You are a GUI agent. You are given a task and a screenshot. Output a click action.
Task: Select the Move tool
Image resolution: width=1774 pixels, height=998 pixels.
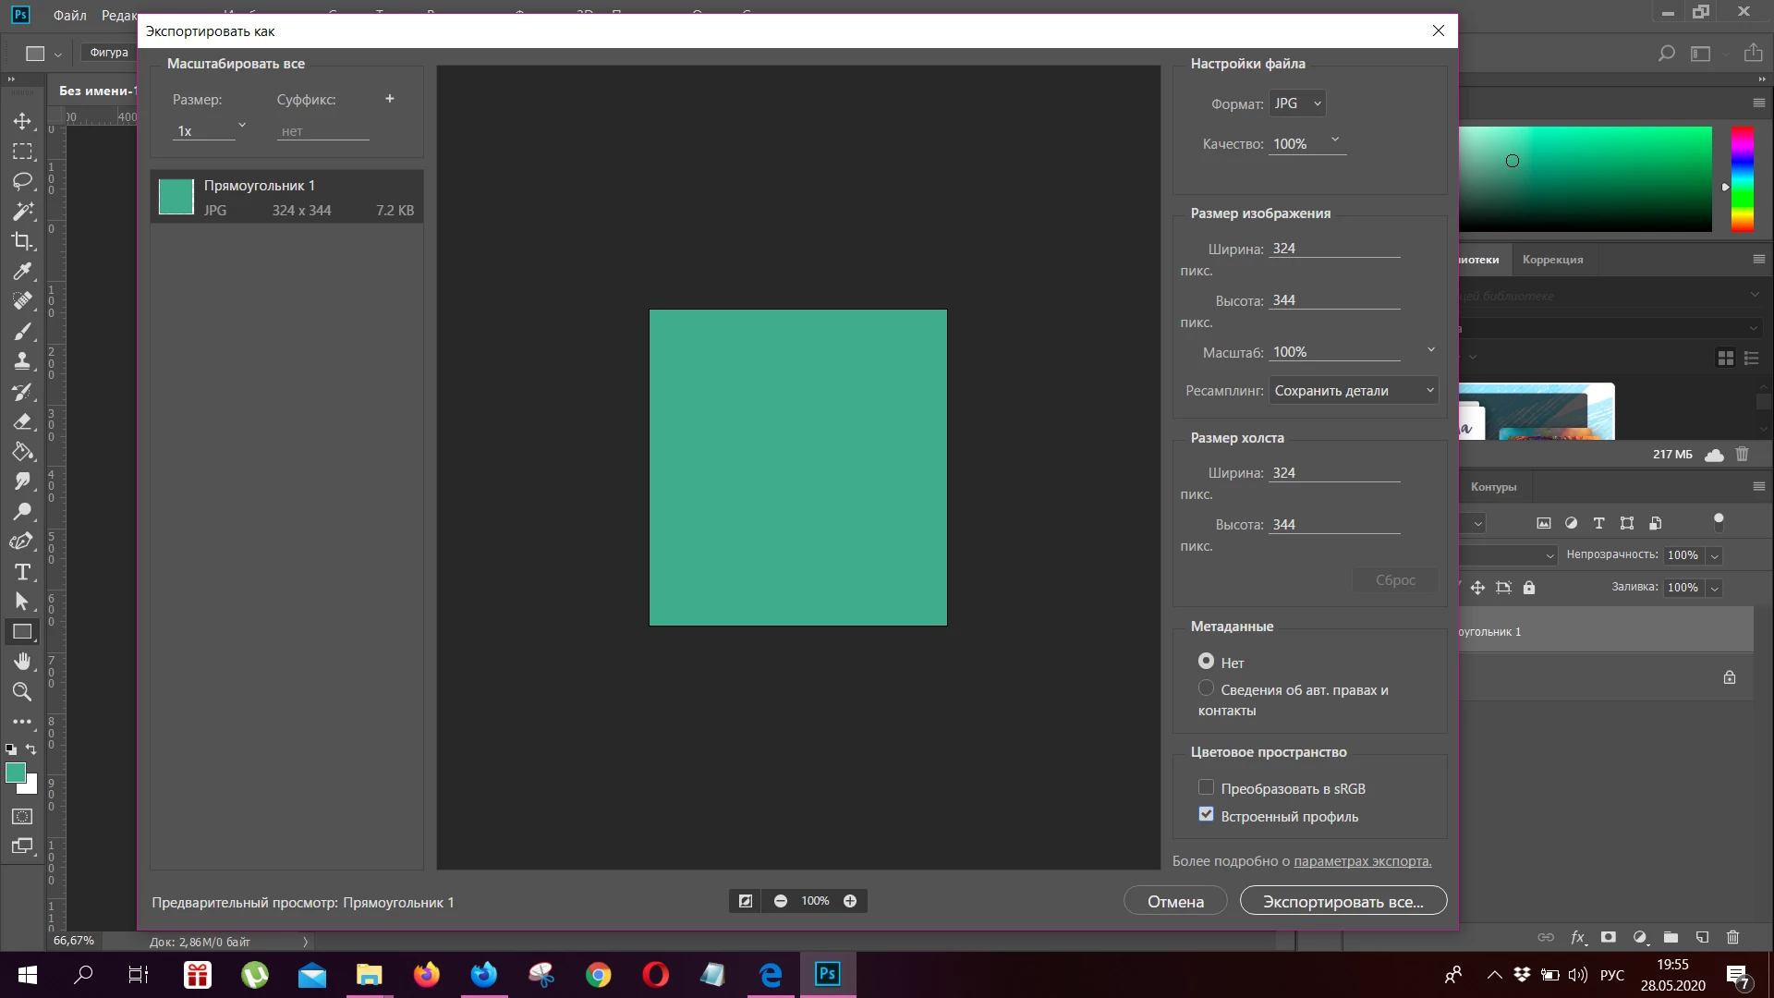coord(22,121)
